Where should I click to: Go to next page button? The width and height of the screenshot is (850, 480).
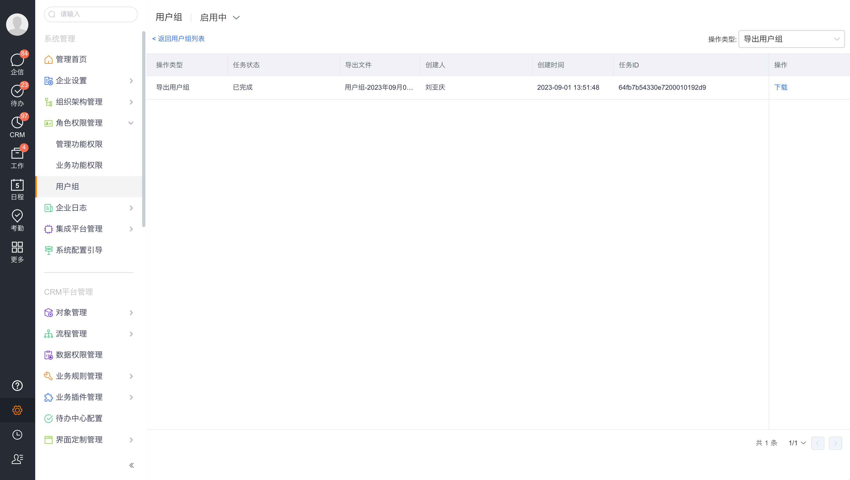point(836,443)
